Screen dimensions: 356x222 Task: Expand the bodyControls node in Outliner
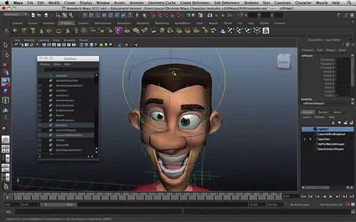[40, 110]
